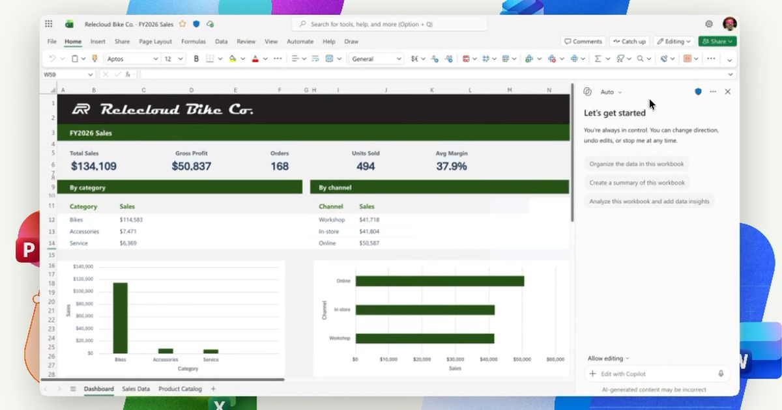The image size is (782, 410).
Task: Click the cloud saved status icon
Action: tap(210, 24)
